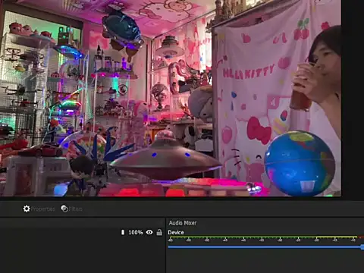Toggle source visibility with the eye icon
364x273 pixels.
click(x=149, y=232)
